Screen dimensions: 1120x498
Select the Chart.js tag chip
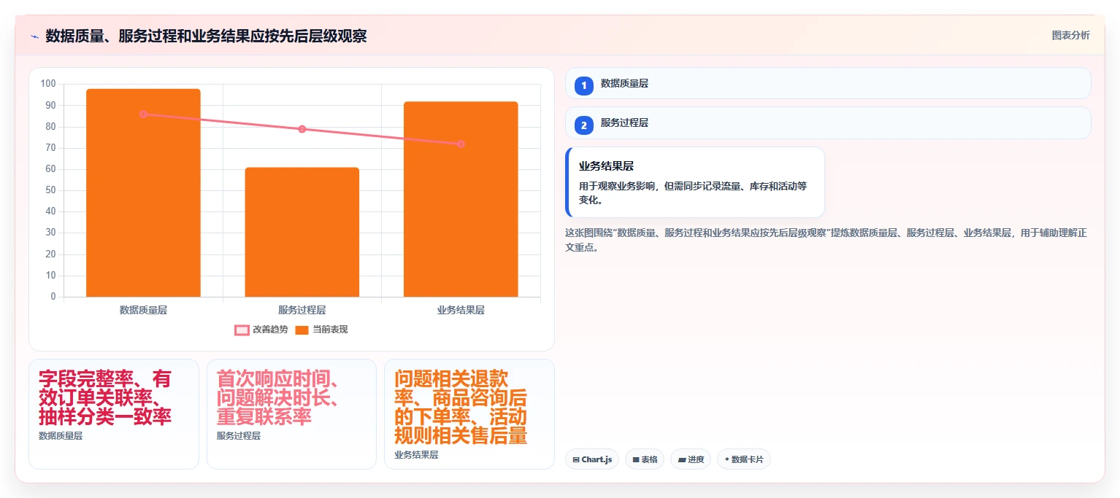point(592,459)
